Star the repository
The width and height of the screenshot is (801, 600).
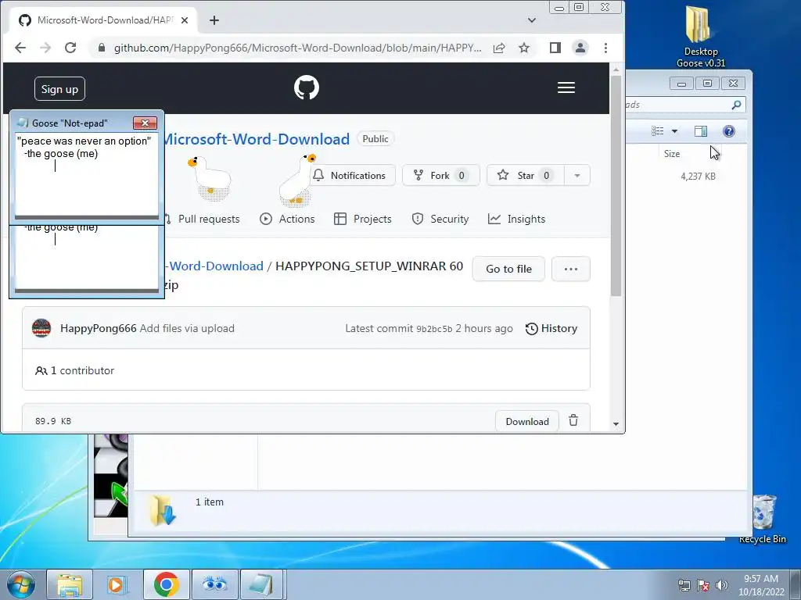(526, 176)
